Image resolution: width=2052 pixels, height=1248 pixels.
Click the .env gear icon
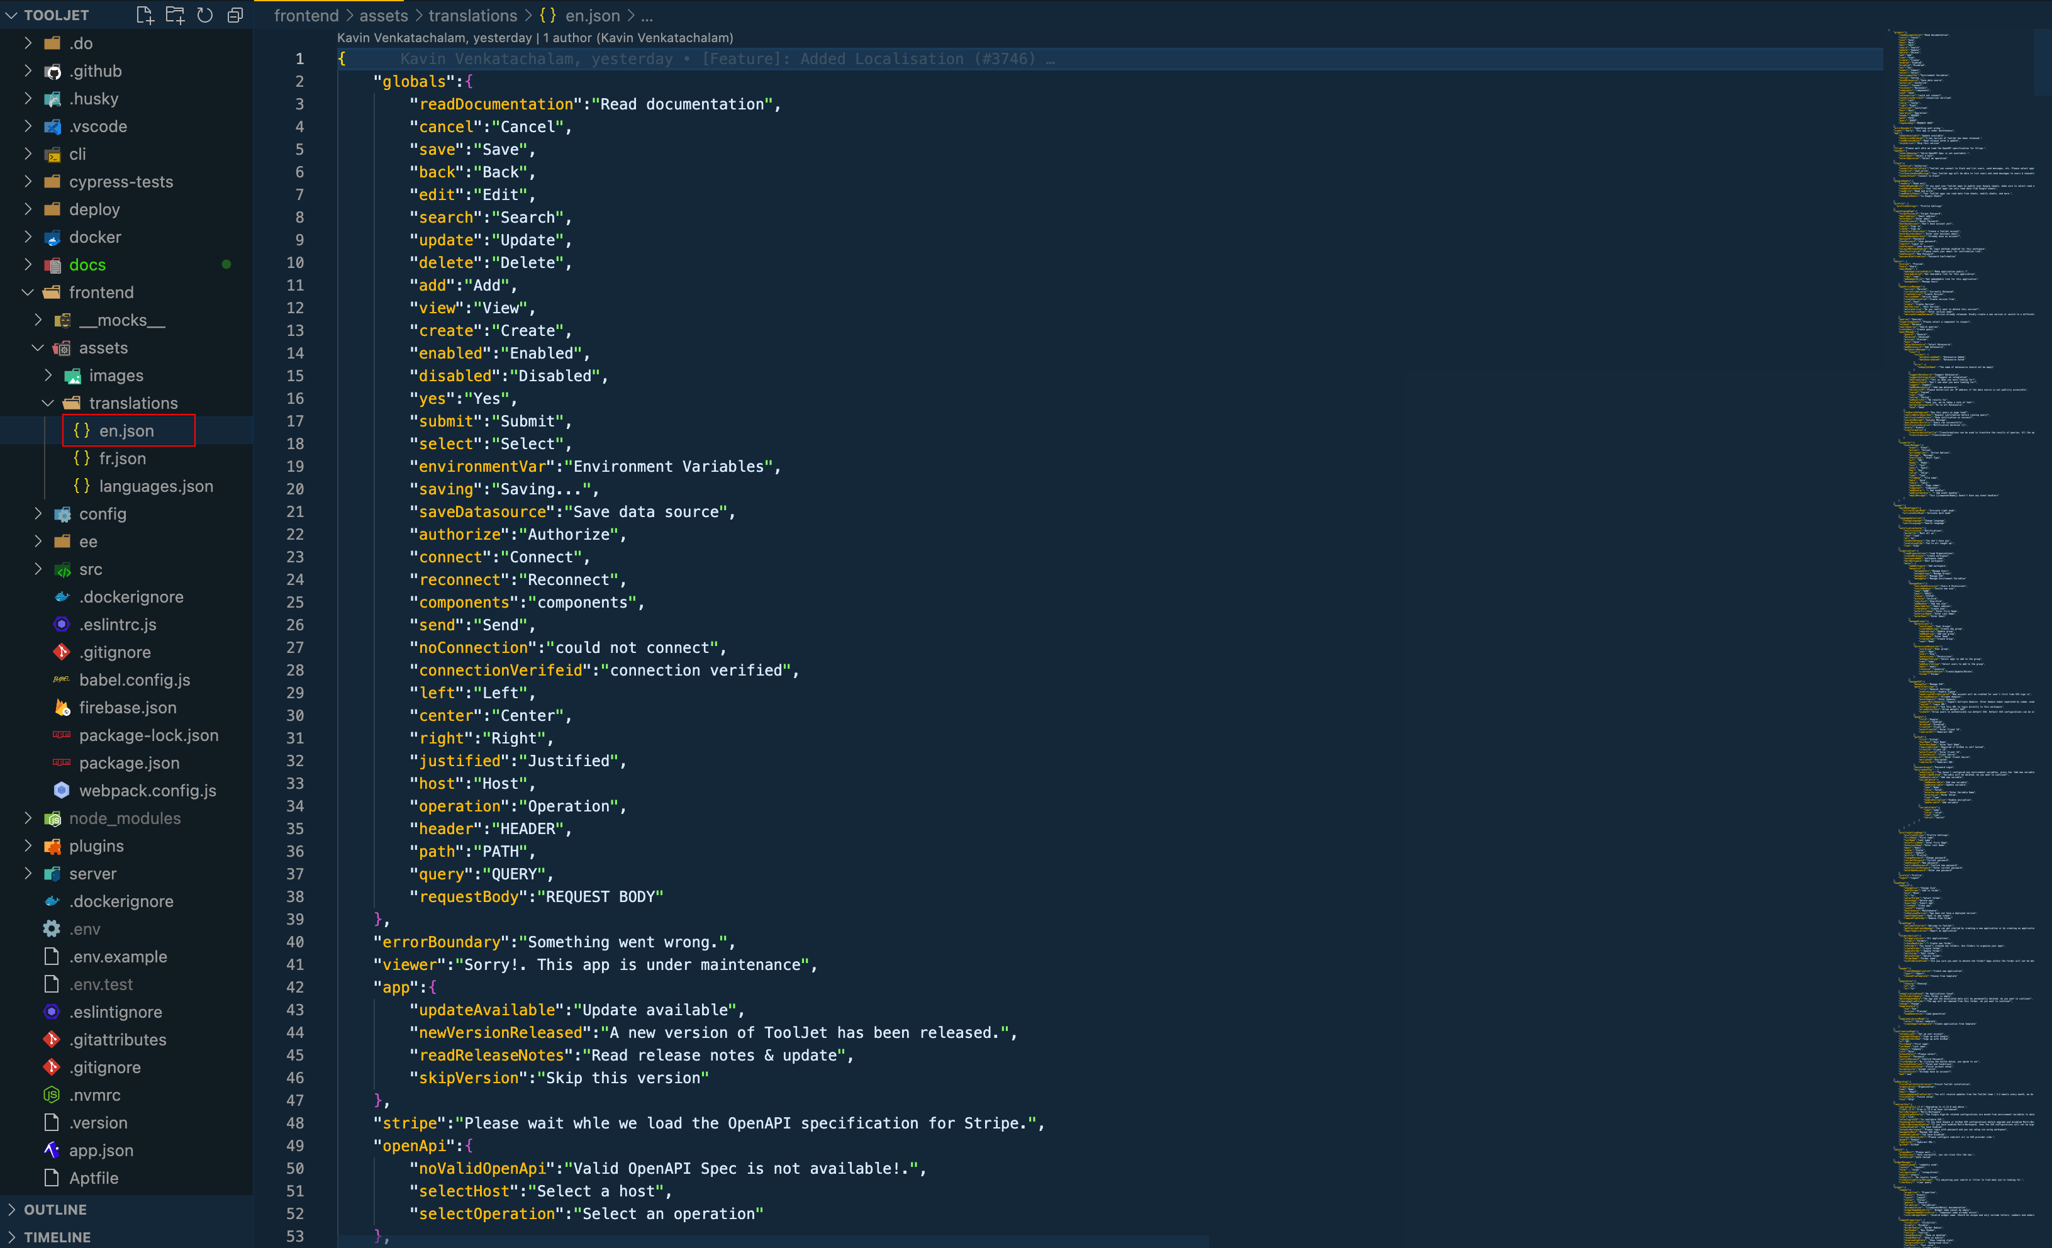click(52, 929)
